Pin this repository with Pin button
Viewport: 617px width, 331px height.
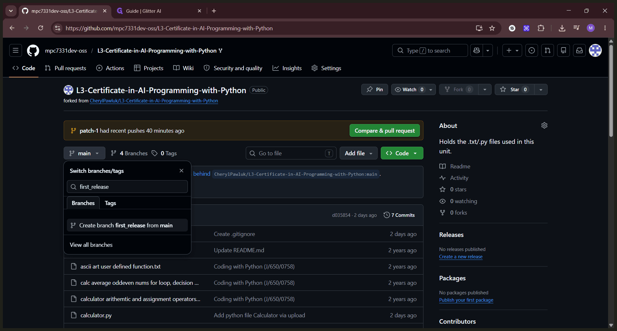(375, 90)
